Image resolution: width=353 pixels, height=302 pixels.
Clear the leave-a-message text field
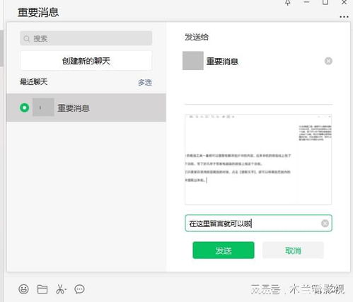coord(325,223)
